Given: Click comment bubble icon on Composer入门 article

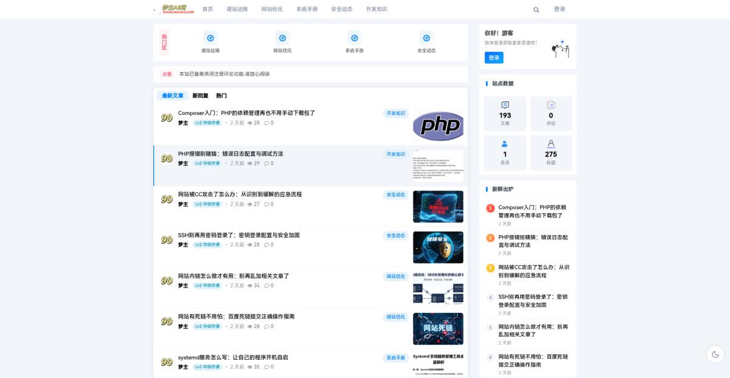Looking at the screenshot, I should coord(266,123).
